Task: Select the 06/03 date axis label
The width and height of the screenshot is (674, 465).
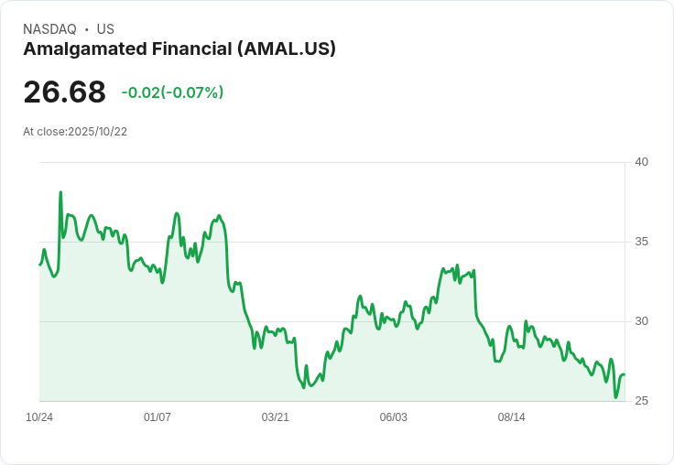Action: pos(393,417)
